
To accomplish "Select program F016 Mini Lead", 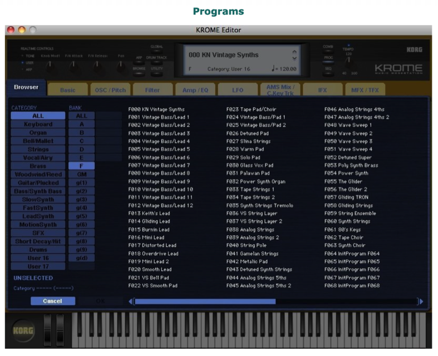I will coord(146,238).
